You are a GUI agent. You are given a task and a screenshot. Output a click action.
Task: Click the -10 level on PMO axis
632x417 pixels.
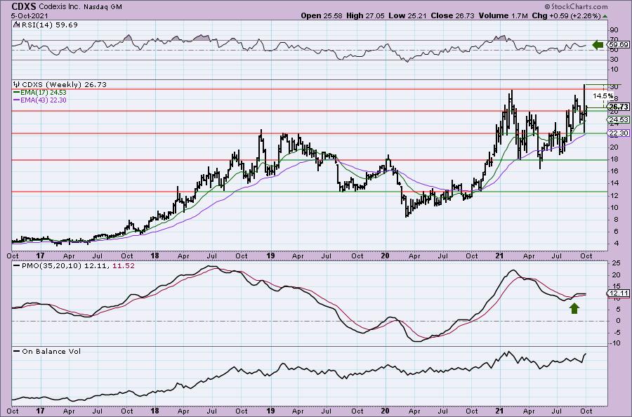click(x=615, y=343)
